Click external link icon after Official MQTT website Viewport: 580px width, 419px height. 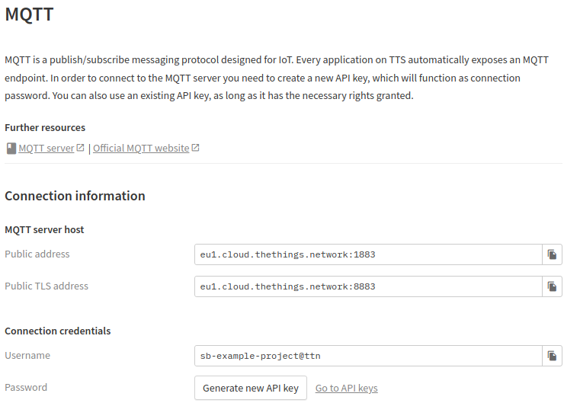195,148
